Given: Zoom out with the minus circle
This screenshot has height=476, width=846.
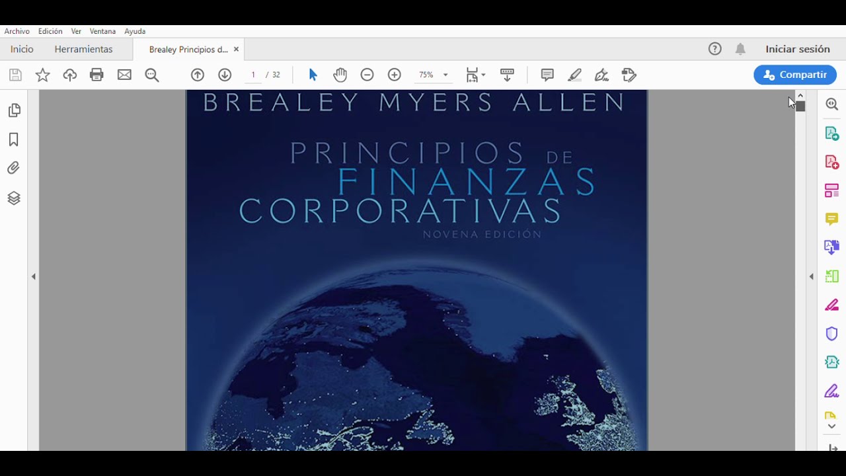Looking at the screenshot, I should (x=367, y=75).
